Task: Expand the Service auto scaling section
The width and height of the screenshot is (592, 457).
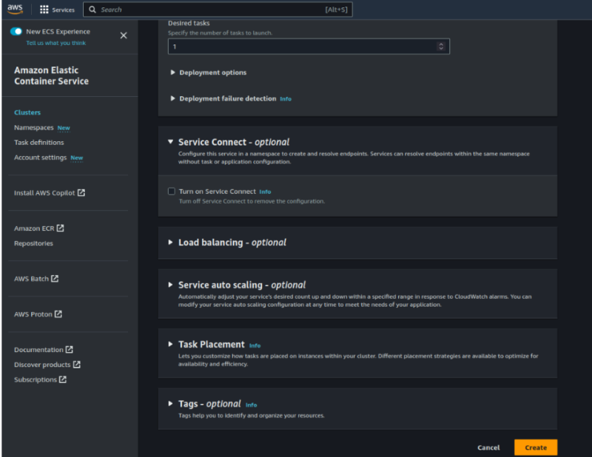Action: point(171,285)
